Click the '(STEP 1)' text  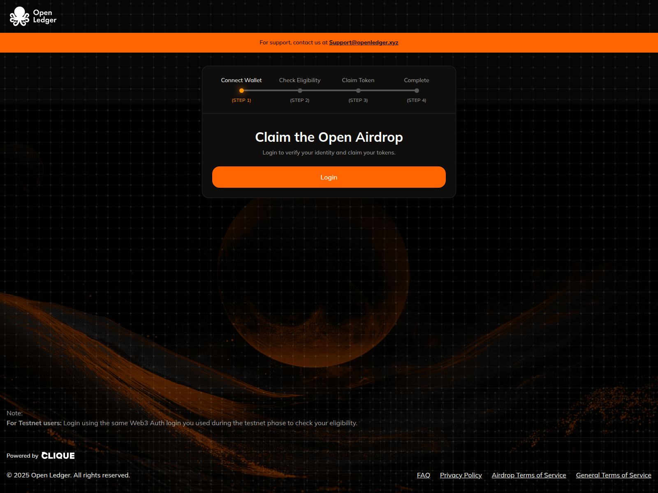point(241,100)
